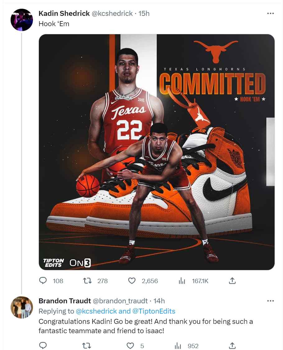The height and width of the screenshot is (350, 283).
Task: Reply to Brandon Traudt's congratulations comment
Action: tap(43, 345)
